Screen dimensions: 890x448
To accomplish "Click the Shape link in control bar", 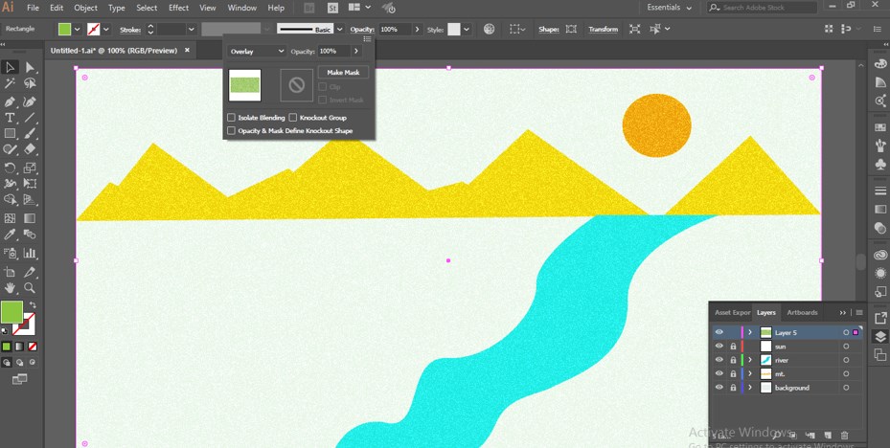I will click(x=549, y=29).
